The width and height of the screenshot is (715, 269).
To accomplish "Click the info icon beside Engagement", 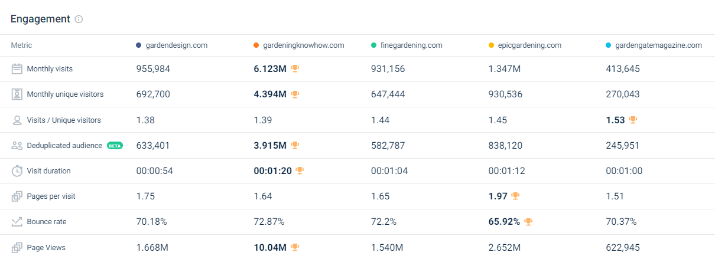I will click(x=79, y=19).
